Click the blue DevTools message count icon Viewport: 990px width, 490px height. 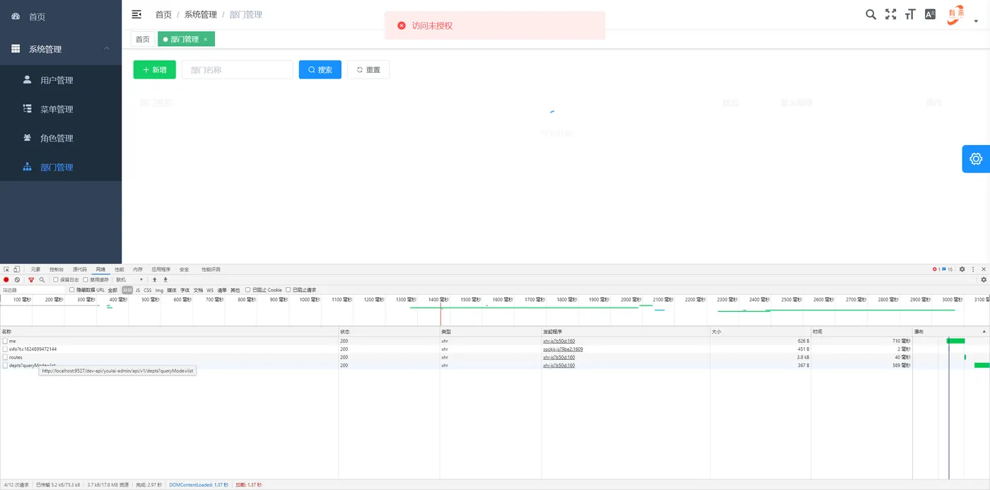[944, 269]
